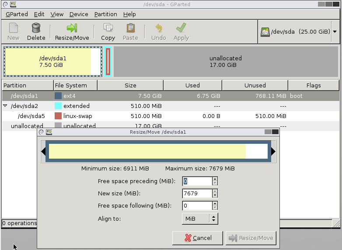Click the extended cyan color swatch
This screenshot has height=250, width=342.
[x=58, y=106]
